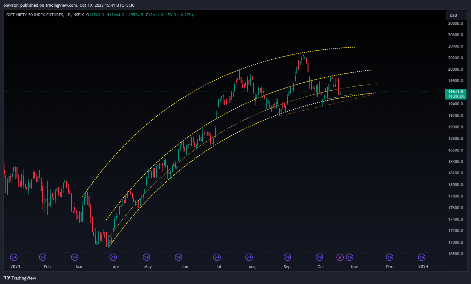471x284 pixels.
Task: Click the Nov time axis label
Action: (355, 267)
